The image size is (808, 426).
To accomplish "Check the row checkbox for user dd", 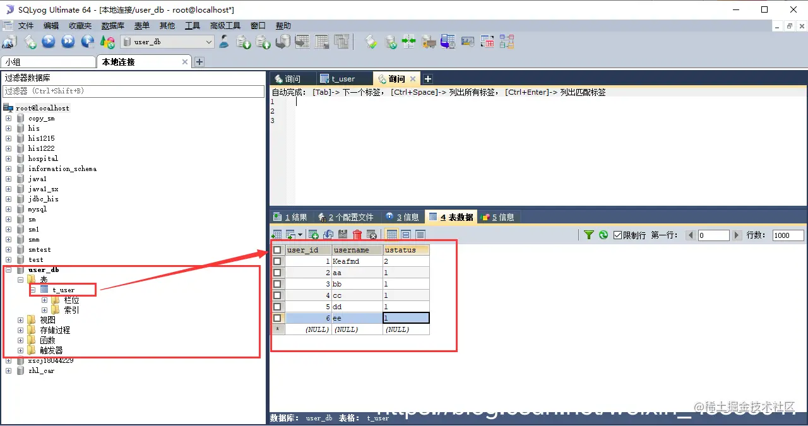I will click(277, 307).
